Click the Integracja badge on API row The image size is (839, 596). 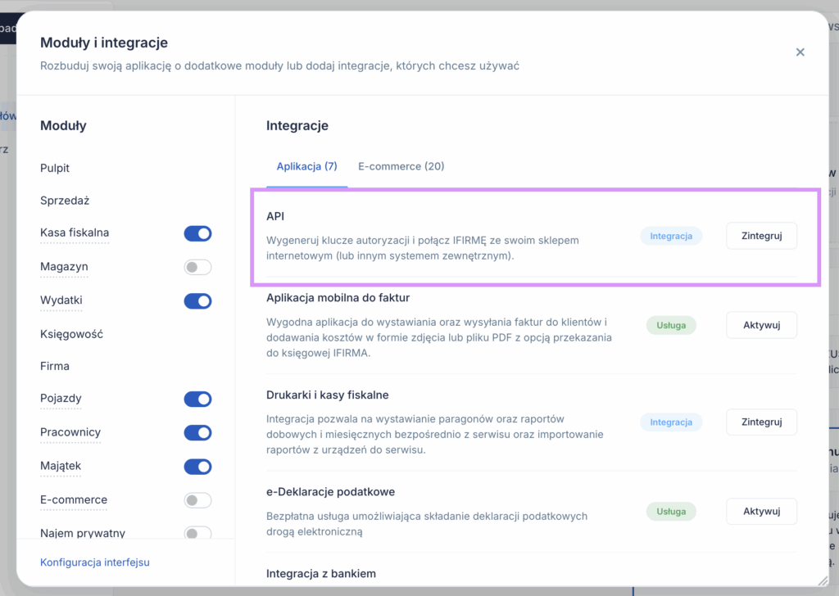671,236
